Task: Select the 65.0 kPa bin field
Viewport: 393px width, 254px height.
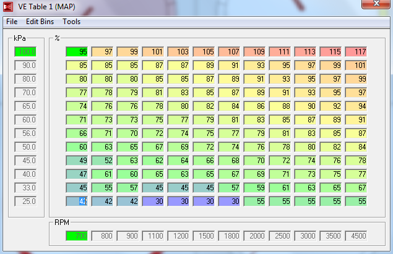Action: pyautogui.click(x=26, y=106)
